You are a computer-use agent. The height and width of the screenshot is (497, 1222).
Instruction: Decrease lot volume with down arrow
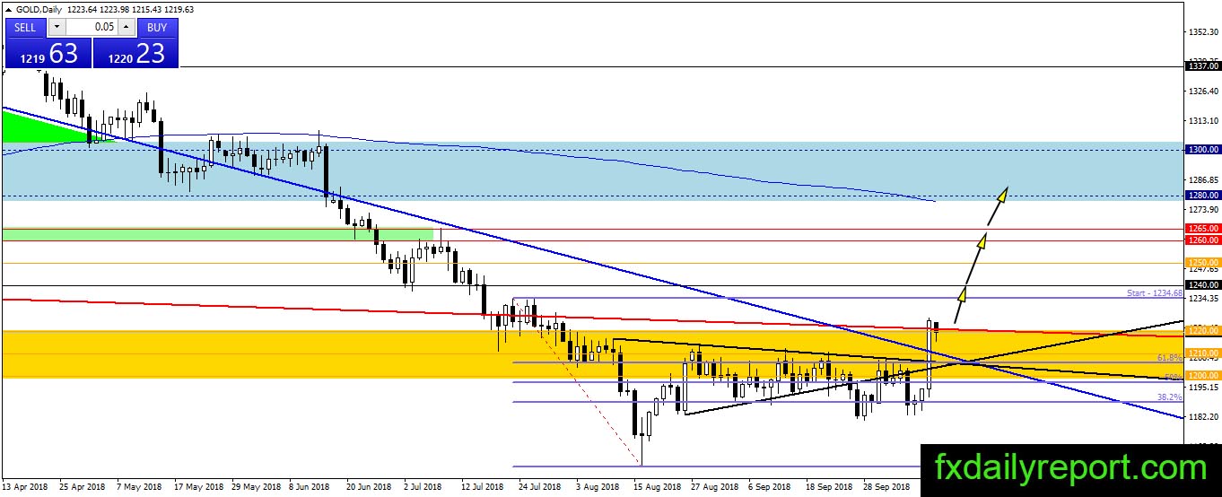coord(56,27)
